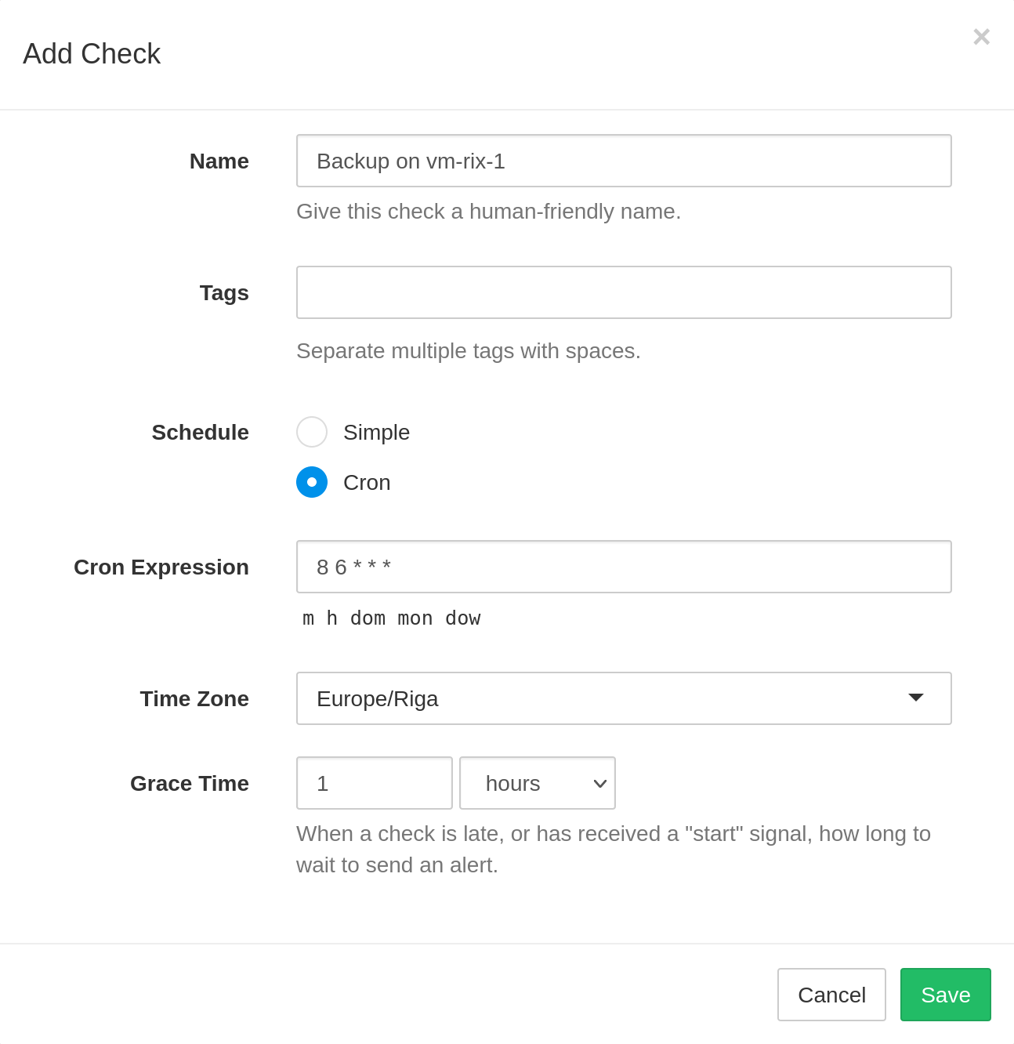Viewport: 1014px width, 1044px height.
Task: Click the grace time value box
Action: pyautogui.click(x=374, y=783)
